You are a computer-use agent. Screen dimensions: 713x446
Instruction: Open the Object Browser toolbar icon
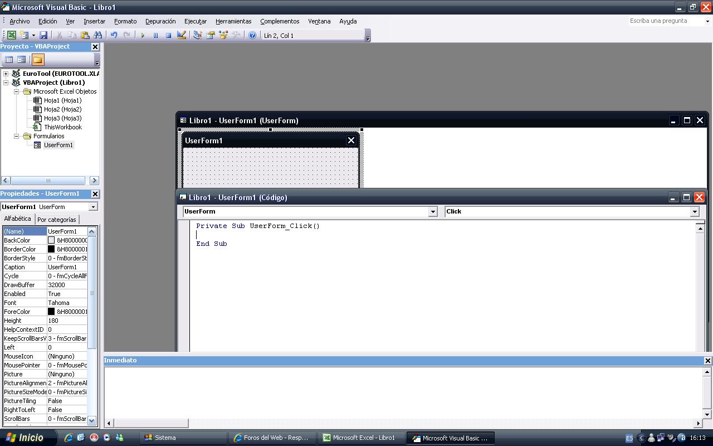[x=223, y=35]
